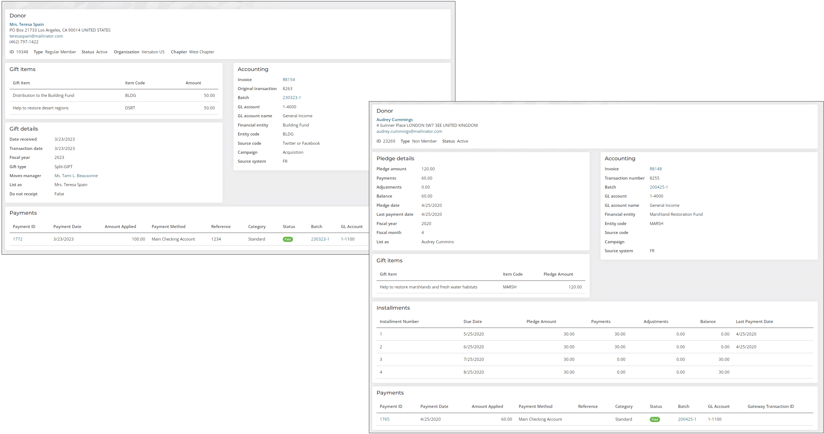The height and width of the screenshot is (434, 824).
Task: Open donor link Mrs. Teresa Spain
Action: 27,24
